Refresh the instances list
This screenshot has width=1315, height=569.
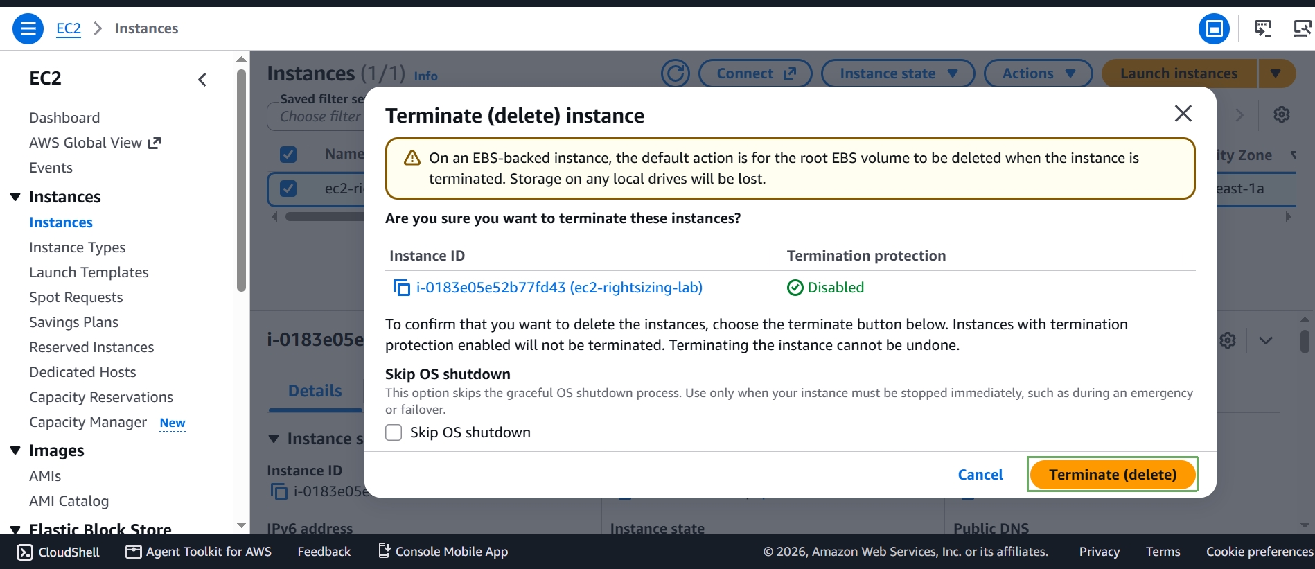(676, 73)
